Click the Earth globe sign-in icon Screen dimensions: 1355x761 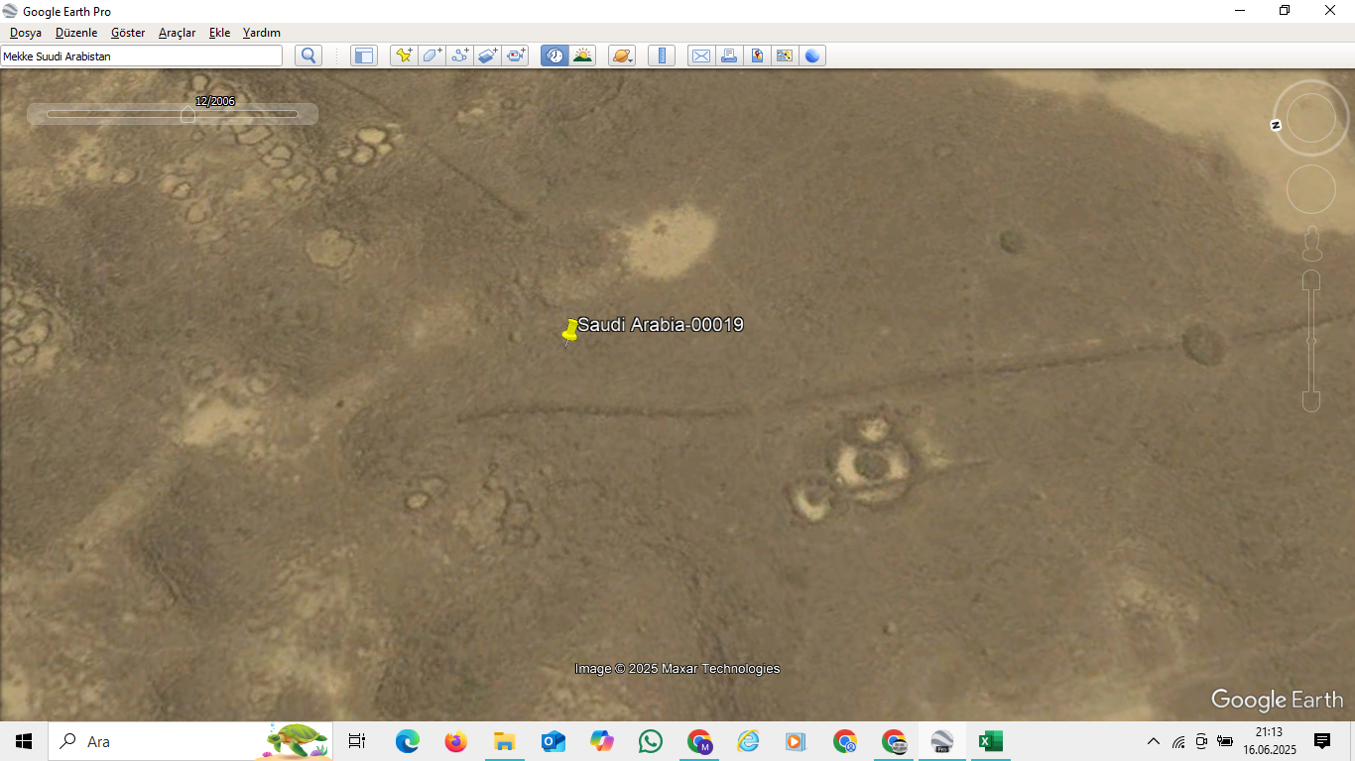(x=812, y=55)
